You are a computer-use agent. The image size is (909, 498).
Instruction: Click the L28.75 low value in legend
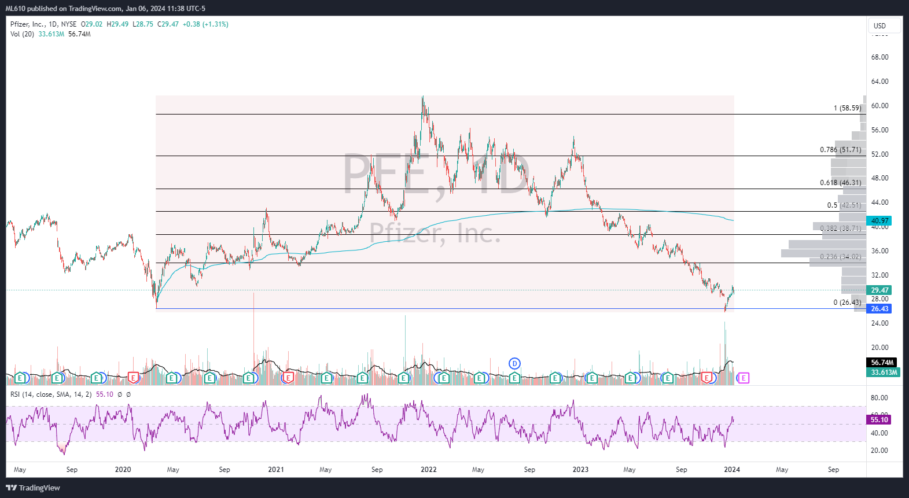(143, 24)
